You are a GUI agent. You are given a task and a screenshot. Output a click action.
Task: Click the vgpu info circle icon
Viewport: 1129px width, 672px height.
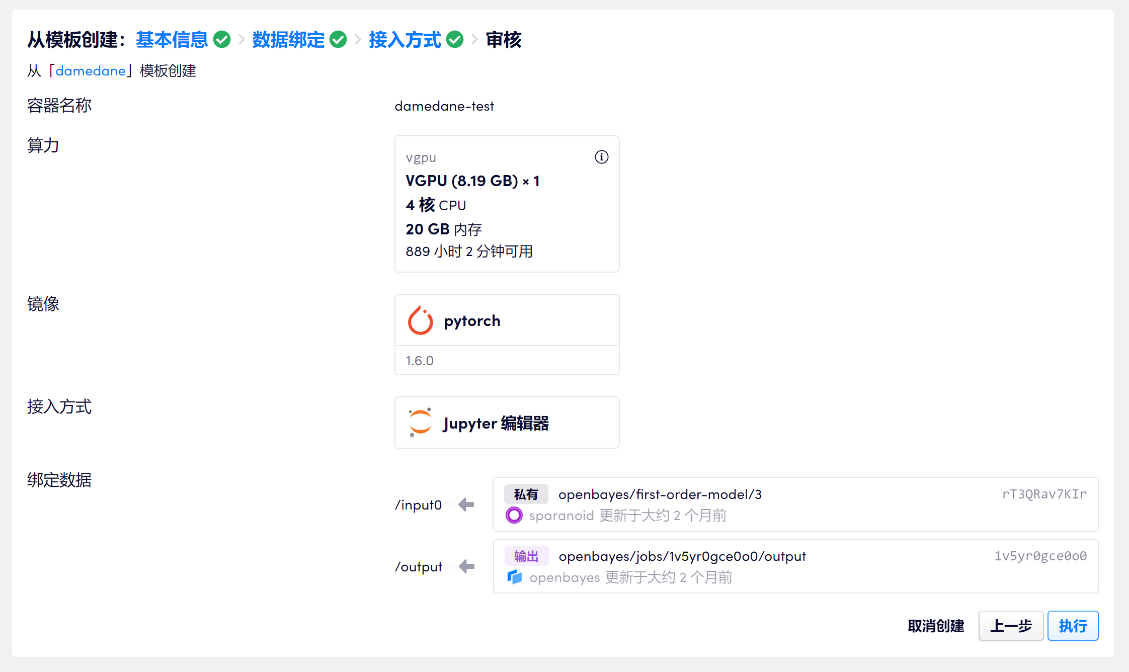tap(601, 157)
